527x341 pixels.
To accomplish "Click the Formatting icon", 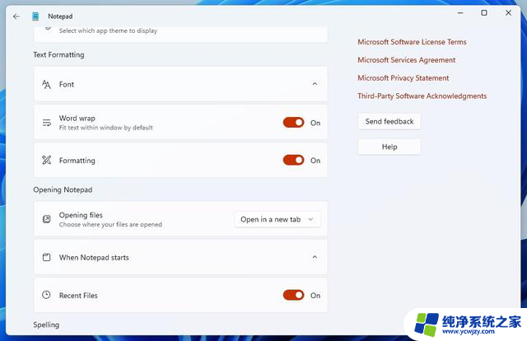I will point(46,160).
